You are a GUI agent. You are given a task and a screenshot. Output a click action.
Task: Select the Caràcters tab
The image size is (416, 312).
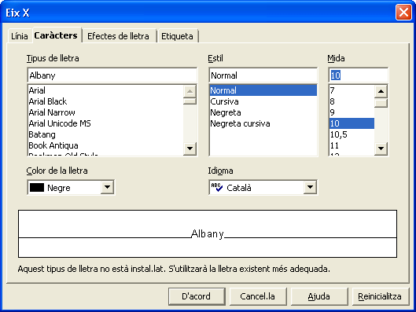click(x=56, y=35)
